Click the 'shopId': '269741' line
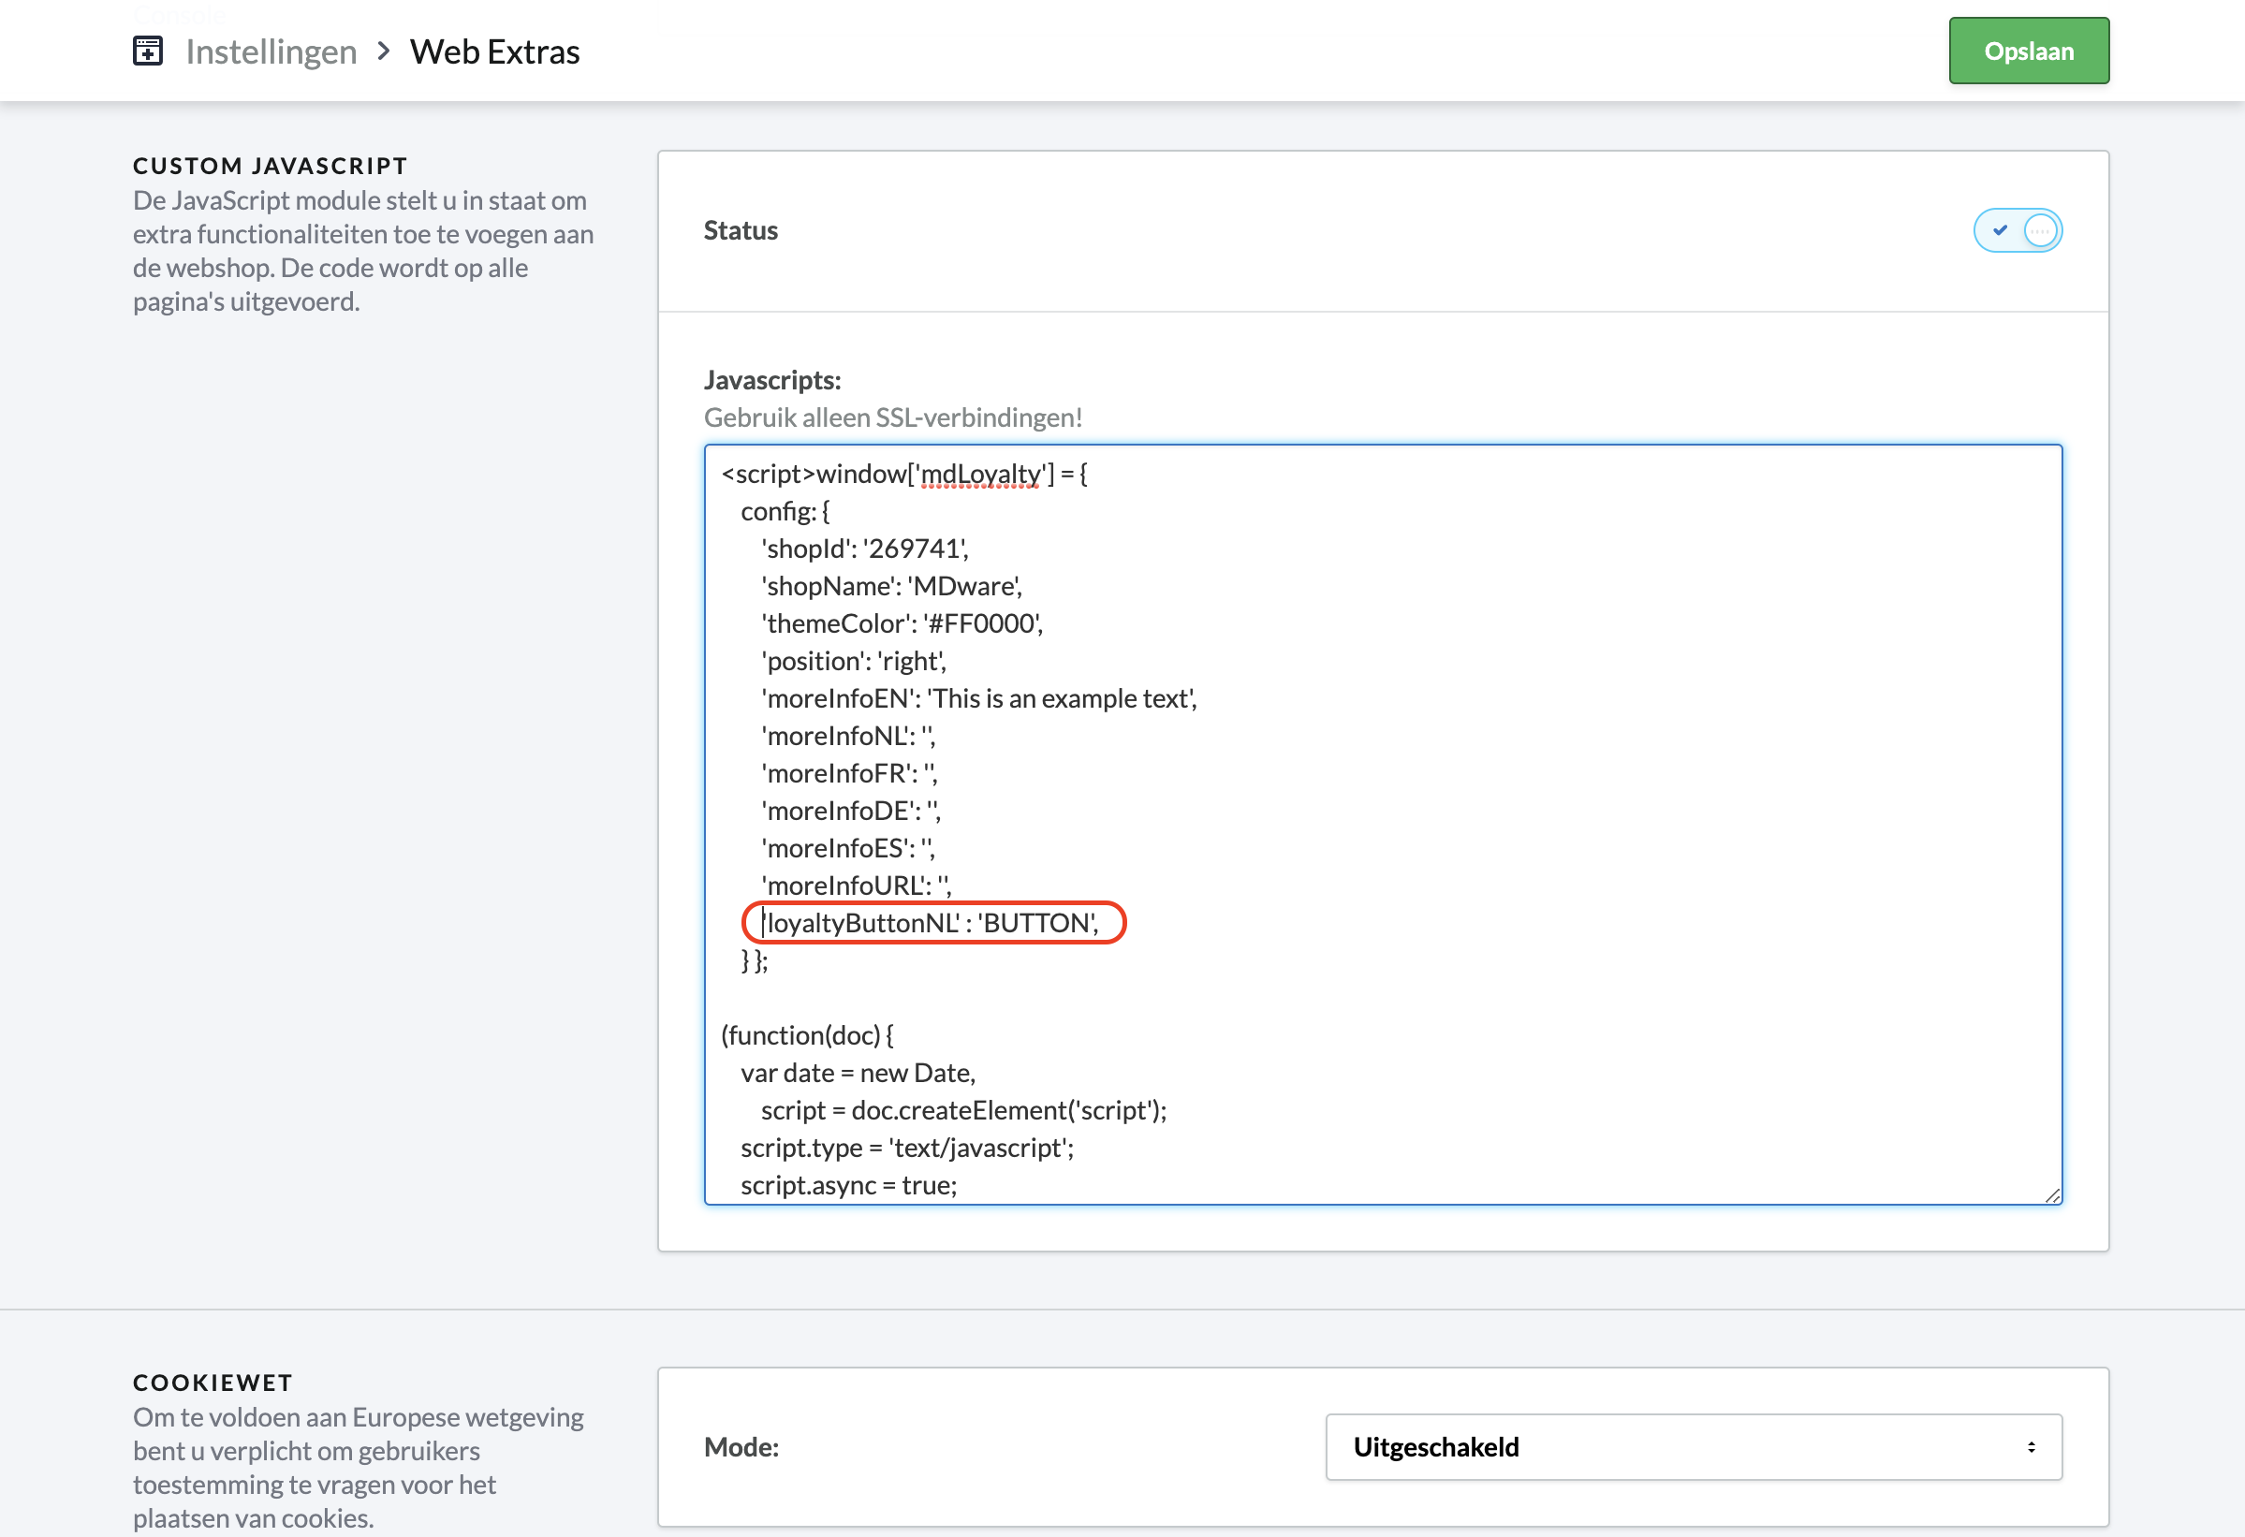 [864, 549]
